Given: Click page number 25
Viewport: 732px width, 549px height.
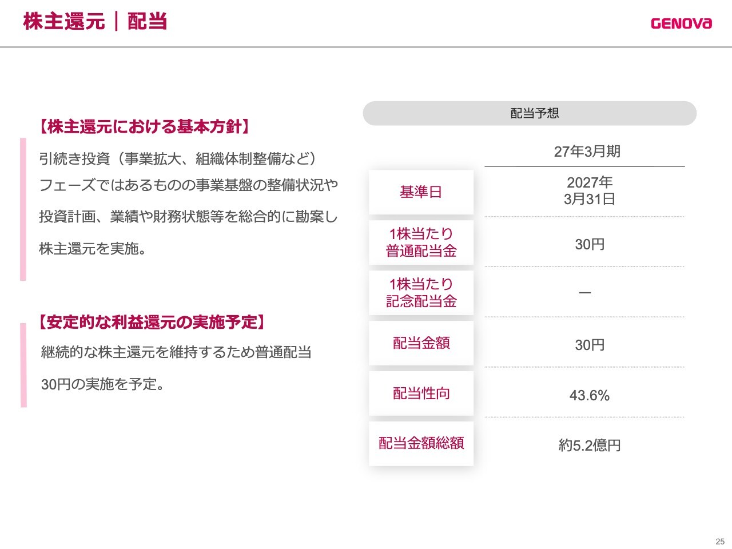Looking at the screenshot, I should click(x=720, y=542).
